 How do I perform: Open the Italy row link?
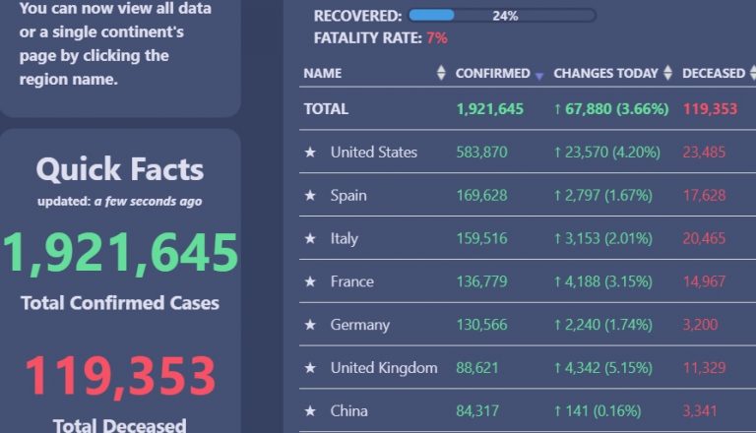coord(345,238)
